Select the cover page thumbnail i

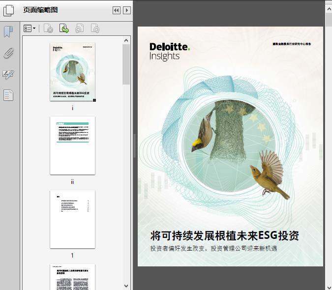[72, 72]
